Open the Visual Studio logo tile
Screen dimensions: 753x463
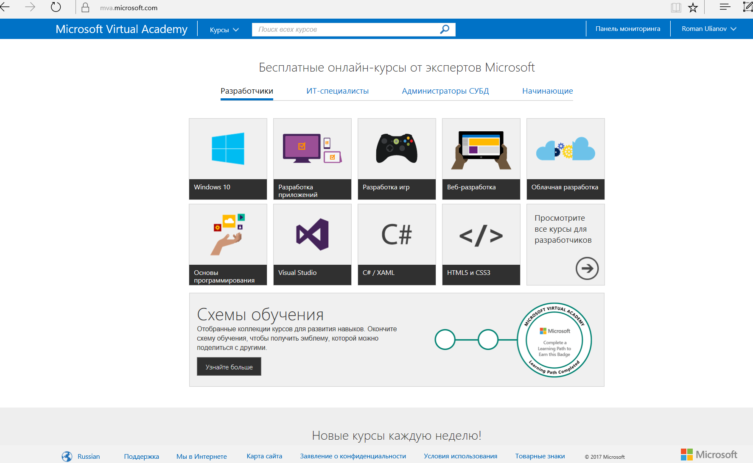tap(312, 244)
